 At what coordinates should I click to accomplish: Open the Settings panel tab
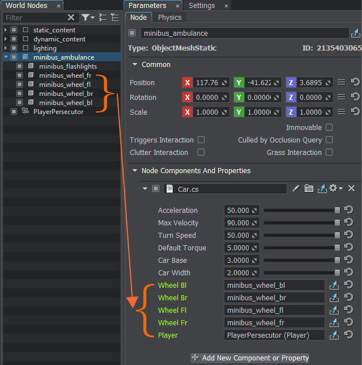pyautogui.click(x=202, y=6)
